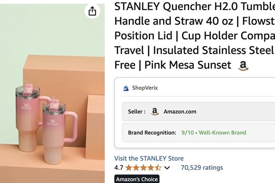Click the Seller label text
275x183 pixels.
[137, 112]
